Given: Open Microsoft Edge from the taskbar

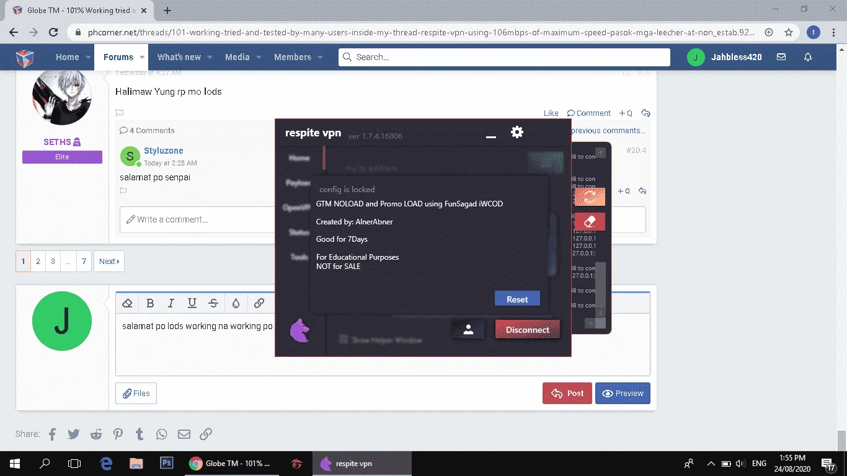Looking at the screenshot, I should coord(106,463).
